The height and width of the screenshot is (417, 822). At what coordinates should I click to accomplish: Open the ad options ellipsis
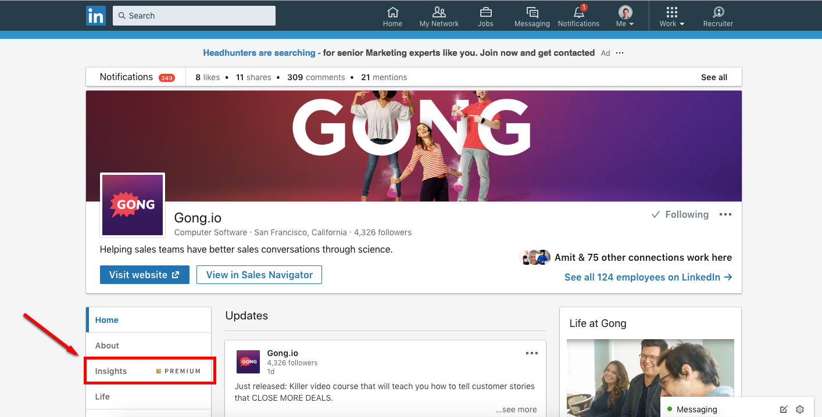[620, 53]
